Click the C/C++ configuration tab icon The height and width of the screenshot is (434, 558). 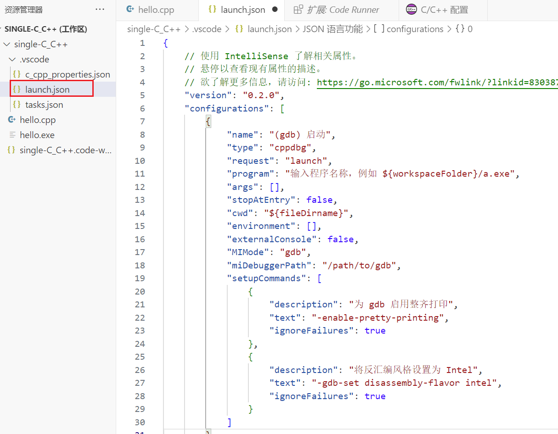411,10
